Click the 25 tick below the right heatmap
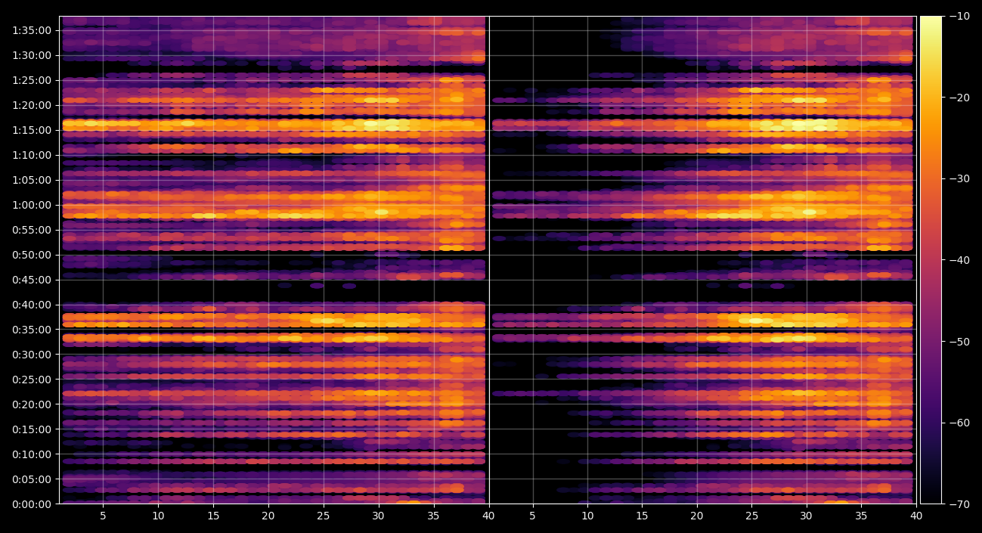Viewport: 982px width, 533px height. click(751, 516)
